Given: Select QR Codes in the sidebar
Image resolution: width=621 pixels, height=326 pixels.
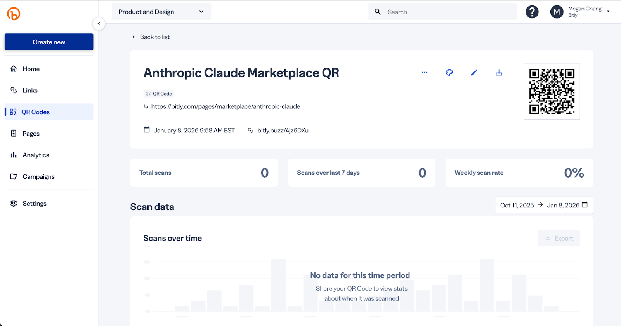Looking at the screenshot, I should click(x=49, y=112).
